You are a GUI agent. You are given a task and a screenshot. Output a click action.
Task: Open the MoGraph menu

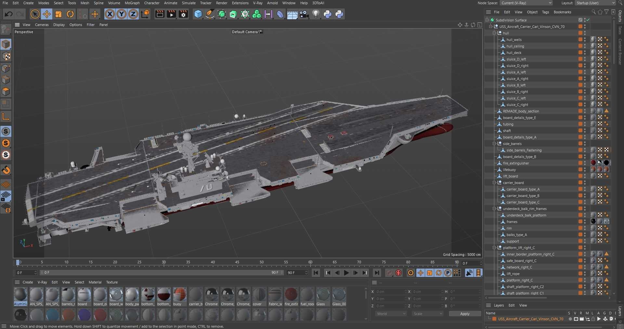coord(132,3)
